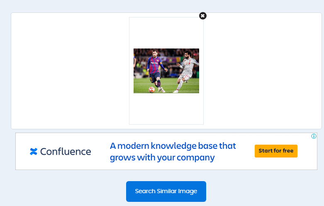Image resolution: width=324 pixels, height=206 pixels.
Task: Click the Search Similar Image button
Action: 166,191
